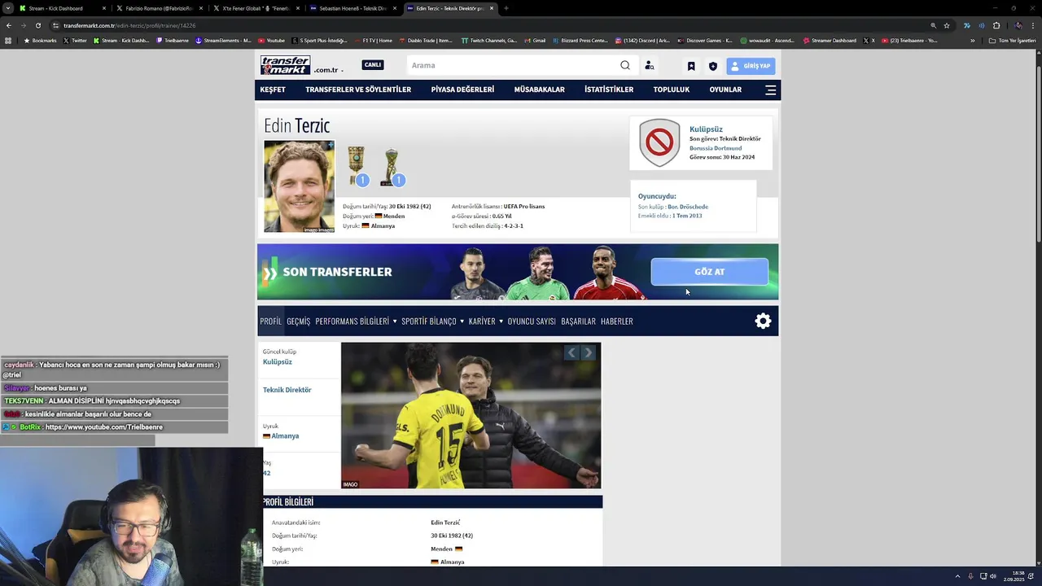Open the Twitter bookmark
The image size is (1042, 586).
75,40
